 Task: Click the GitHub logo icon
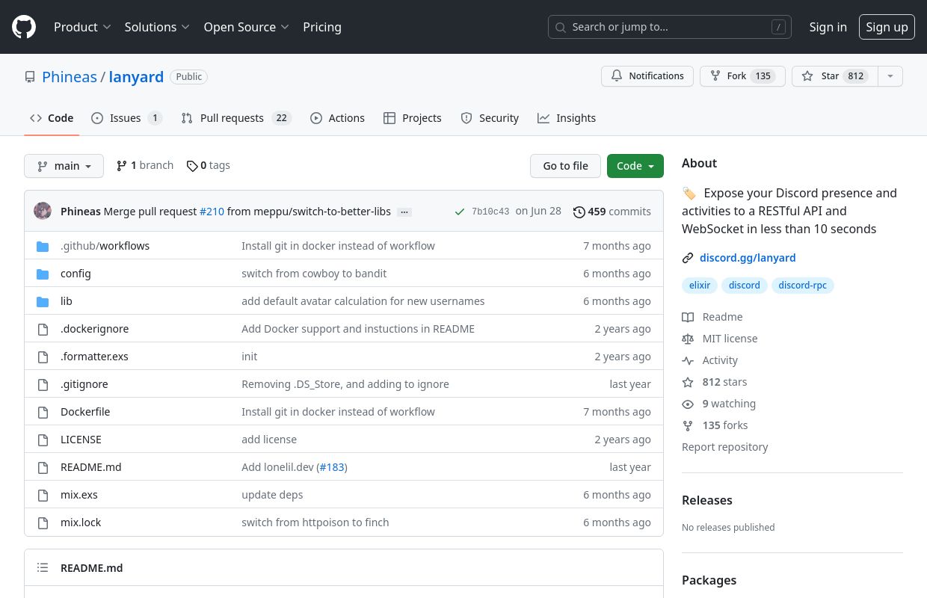[24, 27]
